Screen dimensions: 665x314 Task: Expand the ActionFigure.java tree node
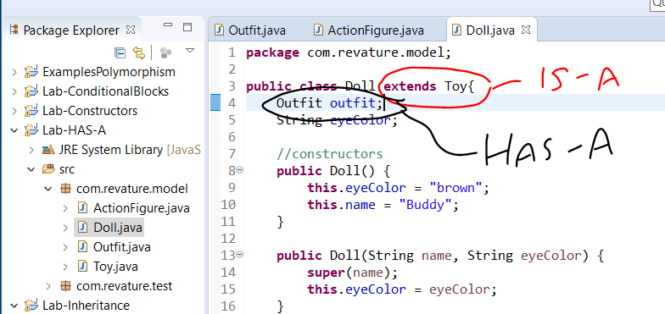pos(65,208)
